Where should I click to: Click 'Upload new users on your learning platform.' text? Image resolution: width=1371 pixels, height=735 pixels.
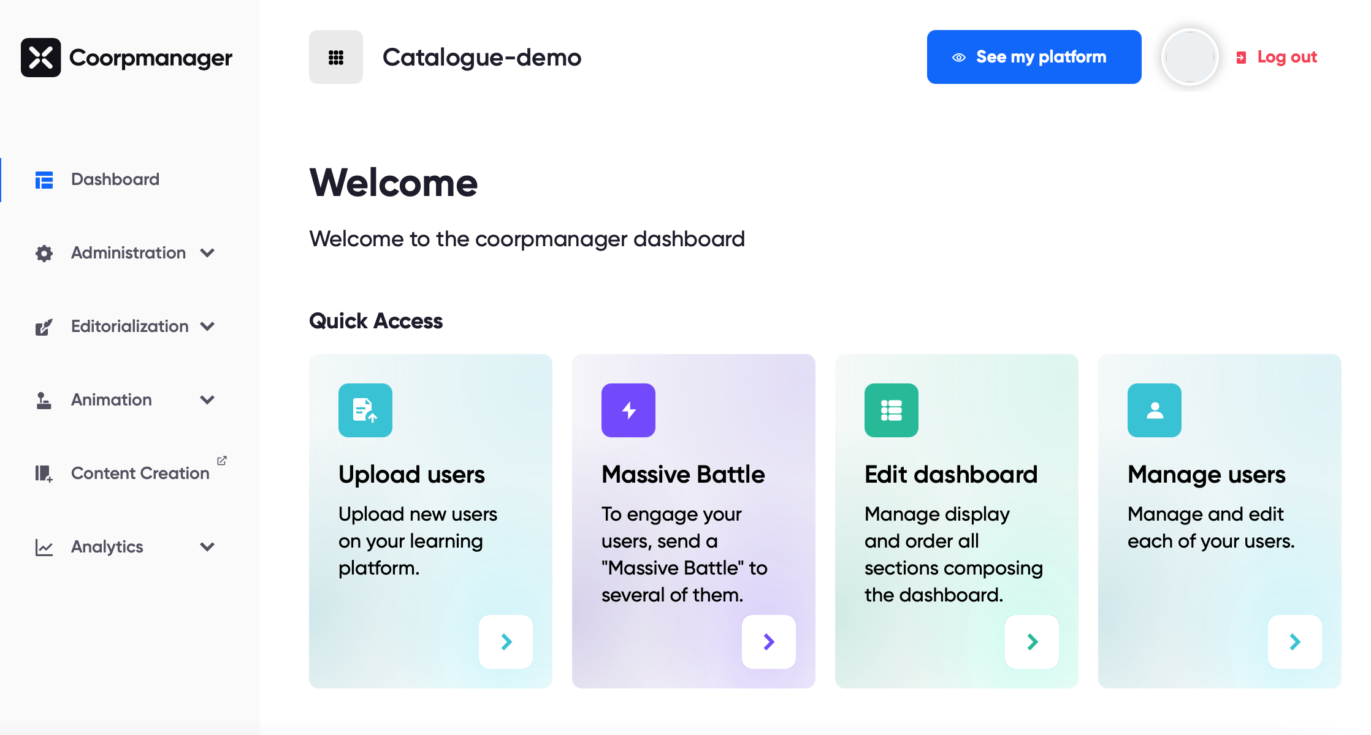coord(418,541)
